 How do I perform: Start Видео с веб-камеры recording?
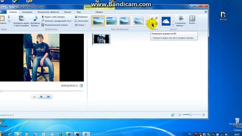53,17
